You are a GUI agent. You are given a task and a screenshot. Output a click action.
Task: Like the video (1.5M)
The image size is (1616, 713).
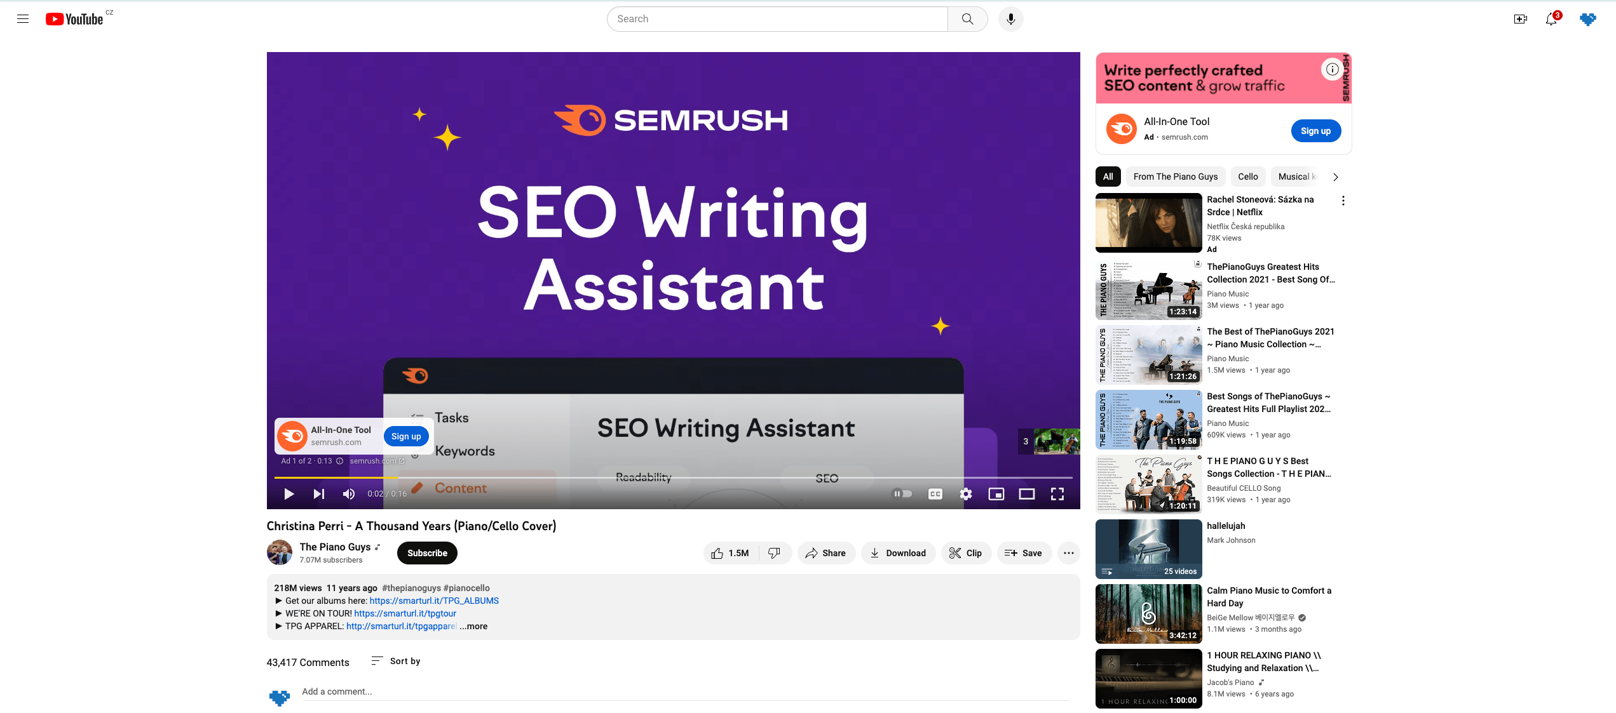731,553
